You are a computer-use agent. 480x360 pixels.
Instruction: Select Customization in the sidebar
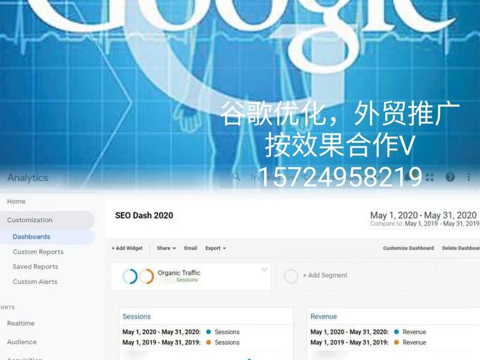pyautogui.click(x=29, y=220)
